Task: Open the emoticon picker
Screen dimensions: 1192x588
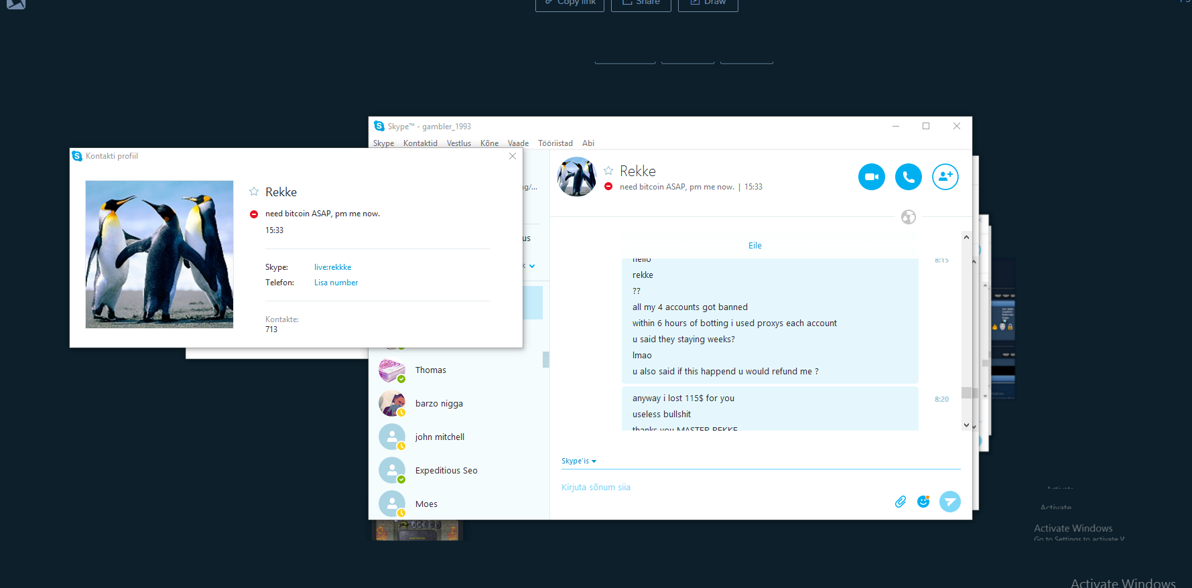Action: click(923, 502)
